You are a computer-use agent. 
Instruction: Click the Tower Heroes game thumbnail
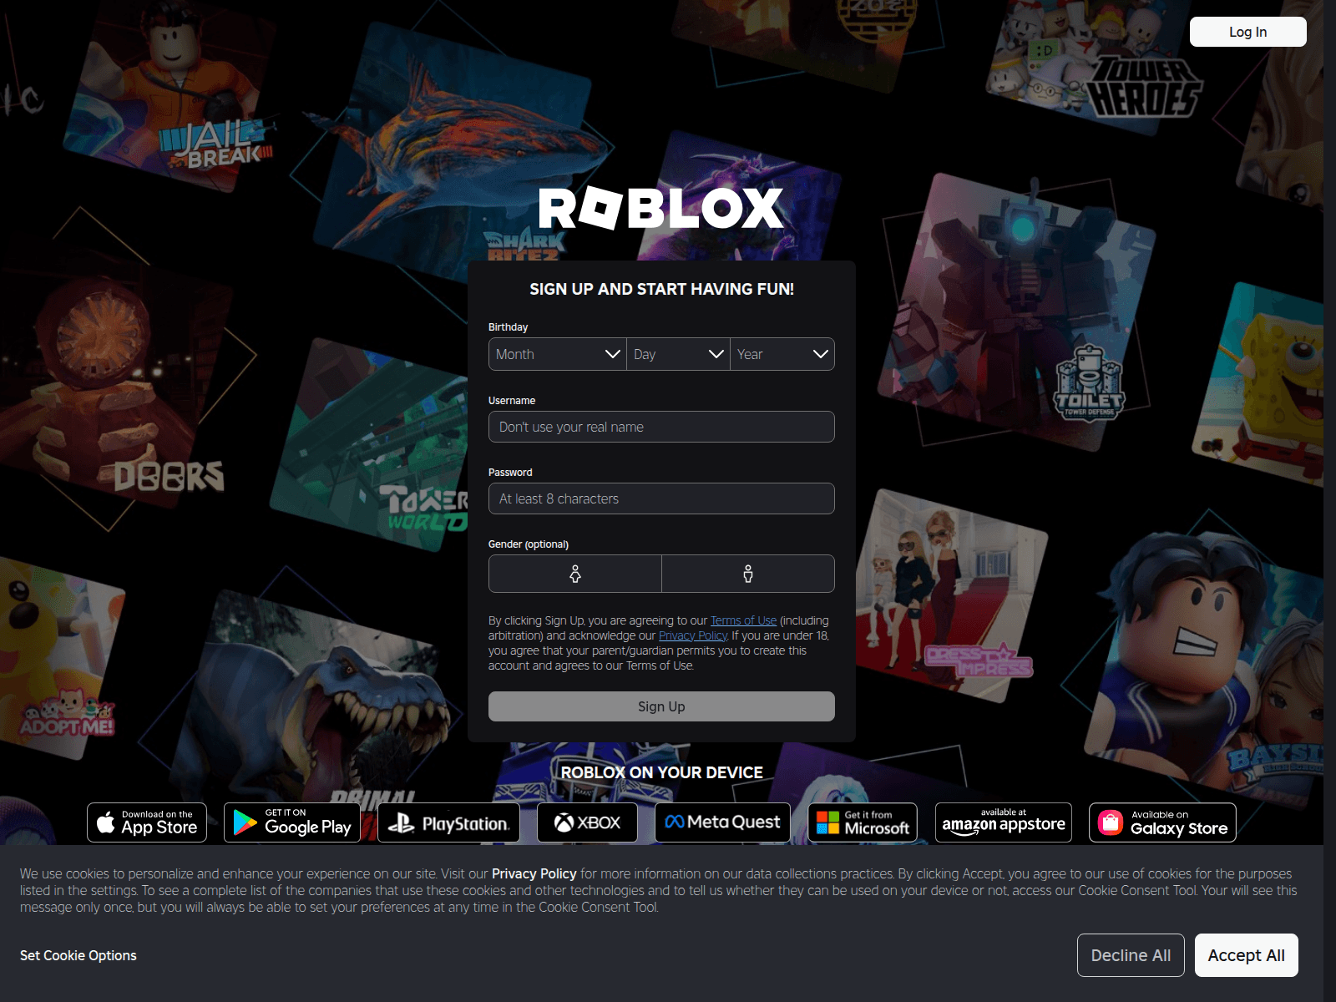1094,67
